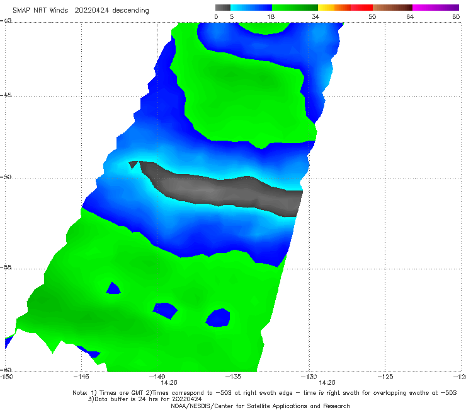Click the rightmost round blue patch near -136 longitude

[x=219, y=318]
